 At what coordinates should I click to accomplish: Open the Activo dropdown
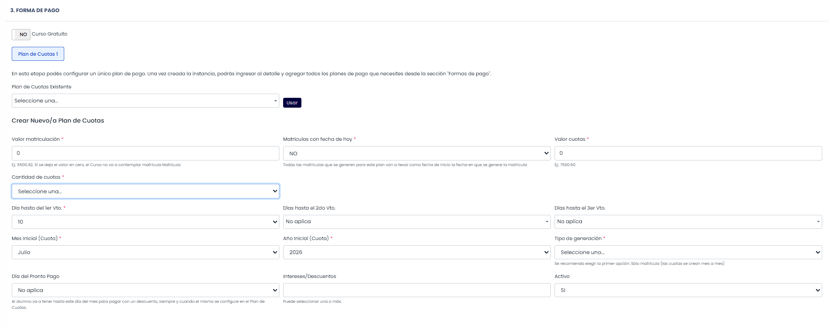tap(688, 290)
